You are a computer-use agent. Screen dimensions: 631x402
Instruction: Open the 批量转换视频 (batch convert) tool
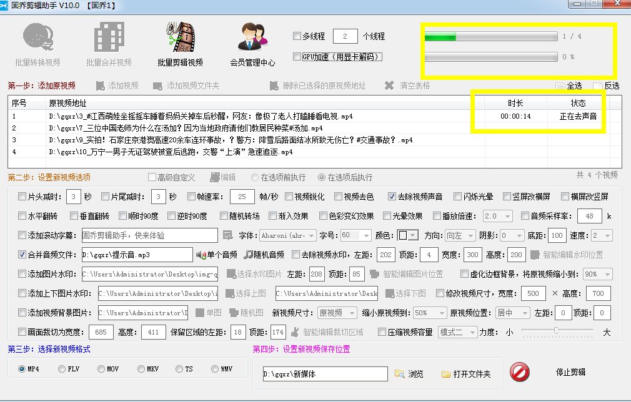[37, 44]
